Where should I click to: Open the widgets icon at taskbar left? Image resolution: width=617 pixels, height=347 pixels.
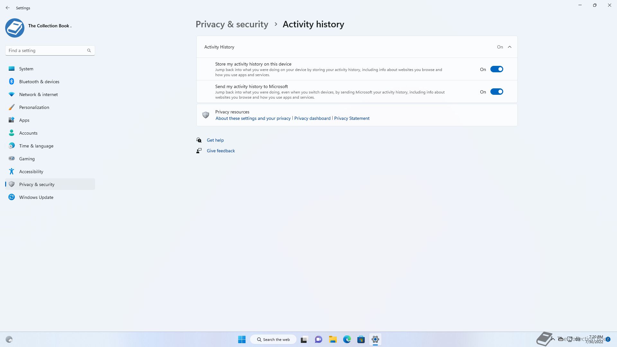tap(9, 339)
